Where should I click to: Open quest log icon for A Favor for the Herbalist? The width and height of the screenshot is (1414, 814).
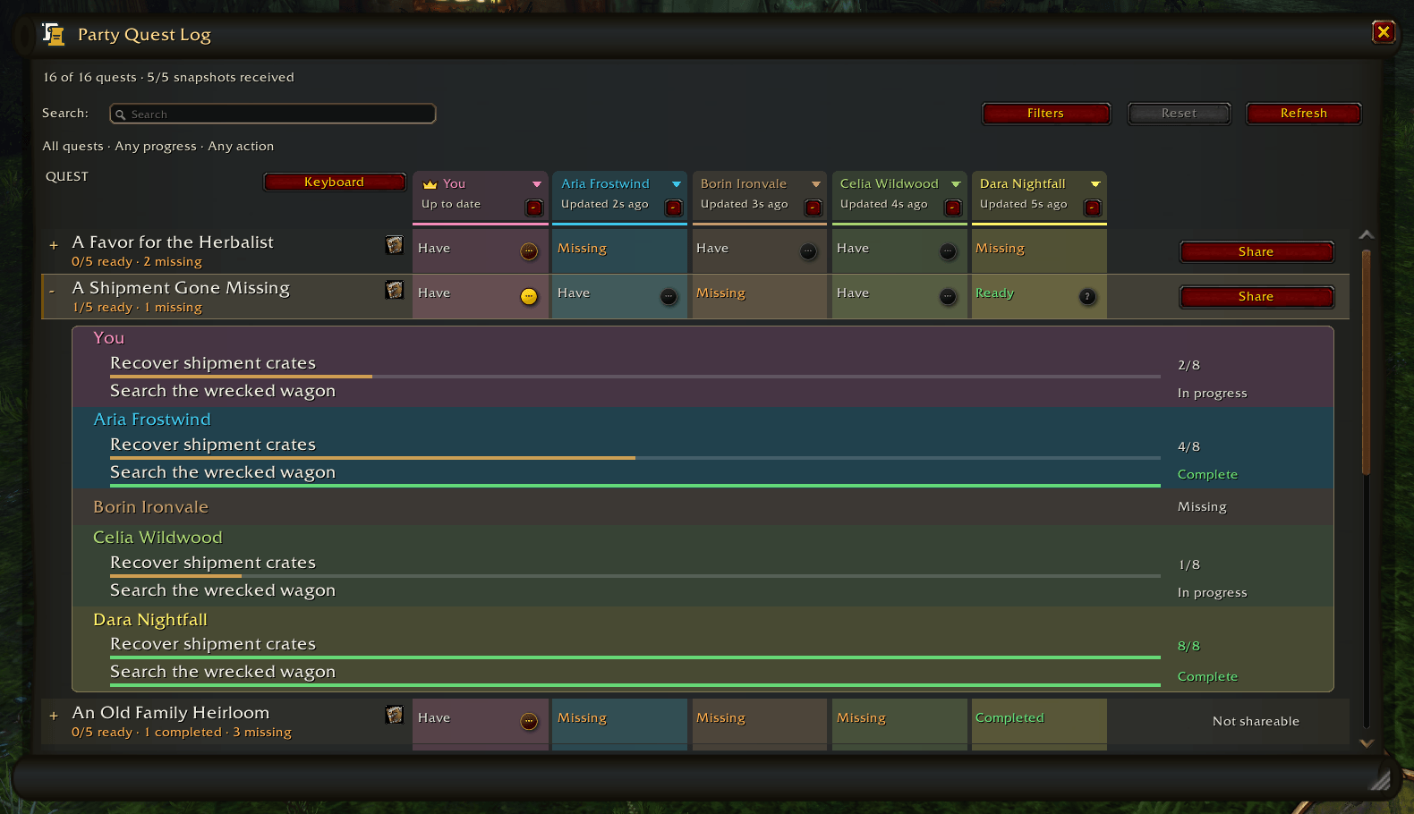pos(394,245)
